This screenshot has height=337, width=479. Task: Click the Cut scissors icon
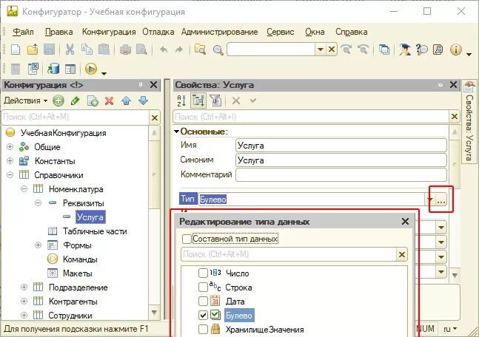coord(70,49)
